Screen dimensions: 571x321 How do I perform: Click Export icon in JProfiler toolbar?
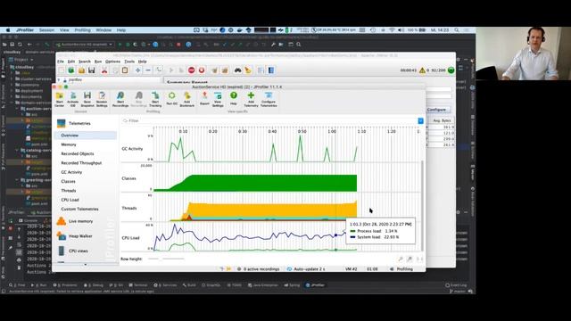point(204,98)
